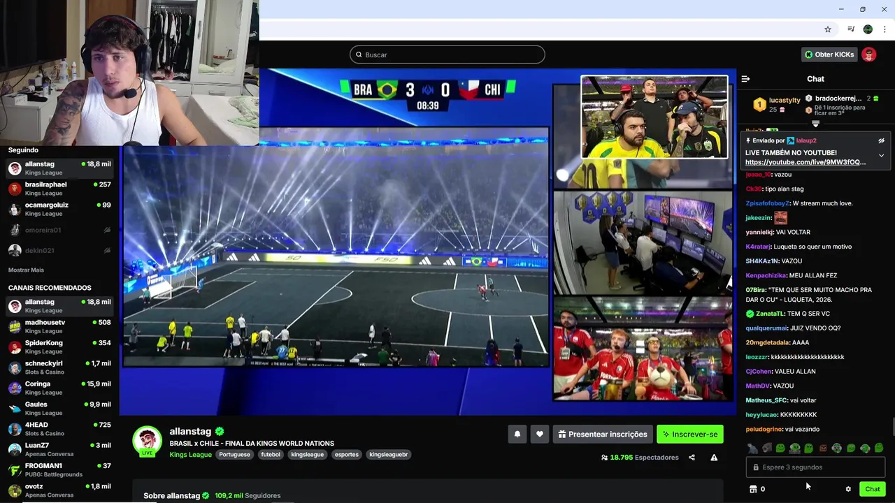Collapse the chat panel with the arrow icon
The image size is (895, 503).
[x=745, y=79]
